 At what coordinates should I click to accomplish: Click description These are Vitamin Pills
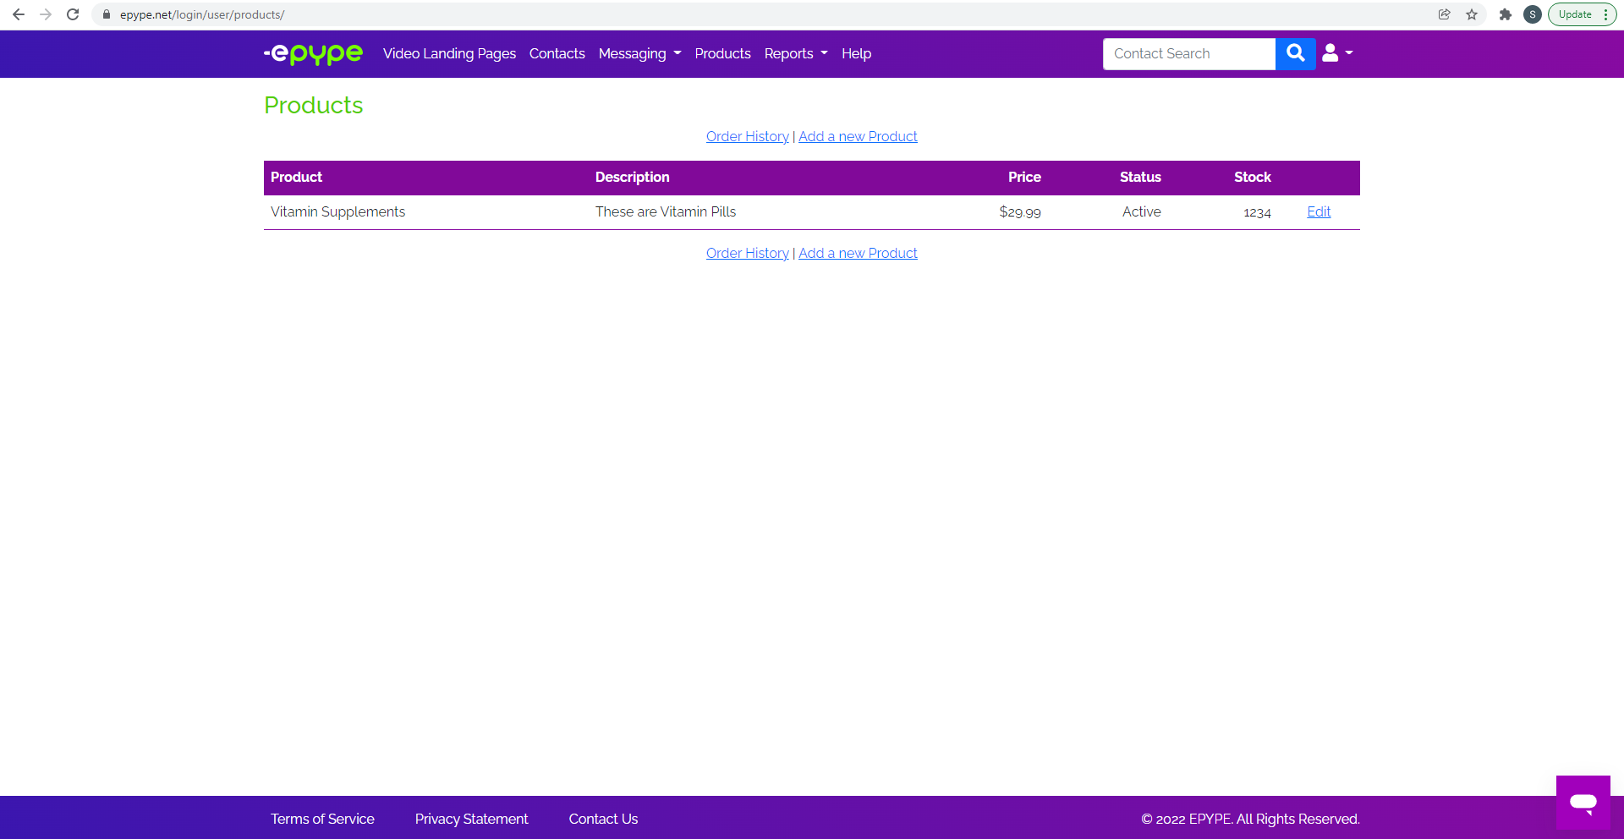(x=666, y=211)
